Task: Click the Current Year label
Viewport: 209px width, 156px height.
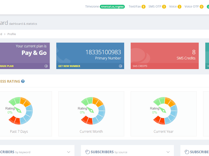Action: click(164, 131)
